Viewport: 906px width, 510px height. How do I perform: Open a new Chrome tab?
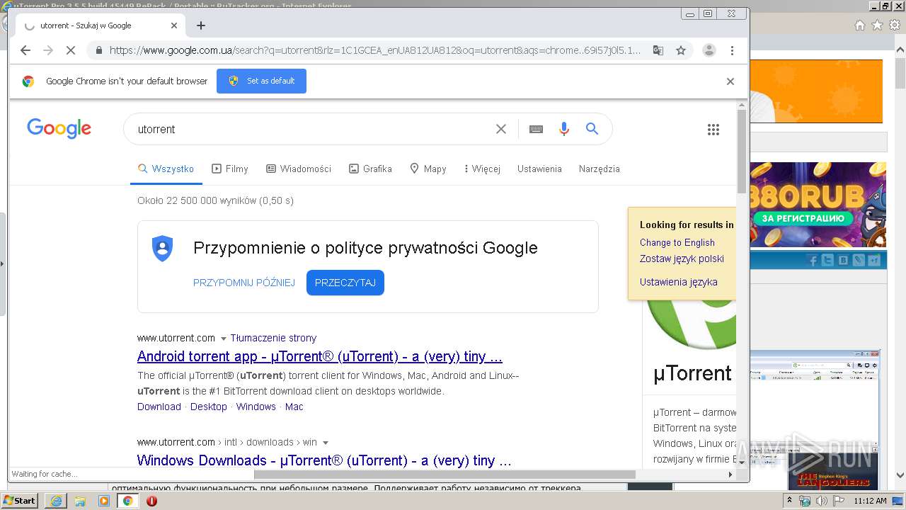click(x=201, y=25)
